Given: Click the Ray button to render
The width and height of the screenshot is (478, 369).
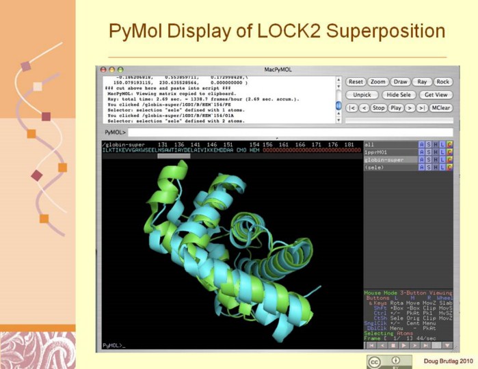Looking at the screenshot, I should click(421, 82).
